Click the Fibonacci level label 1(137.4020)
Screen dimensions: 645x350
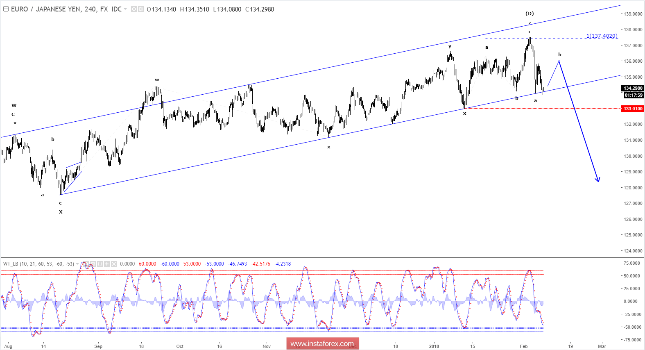click(x=602, y=36)
